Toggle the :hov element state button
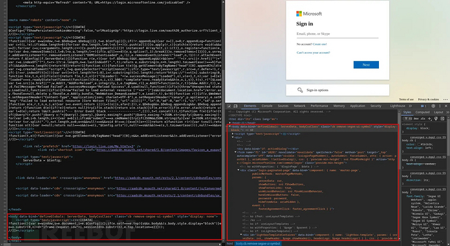Image resolution: width=450 pixels, height=246 pixels. click(x=417, y=118)
